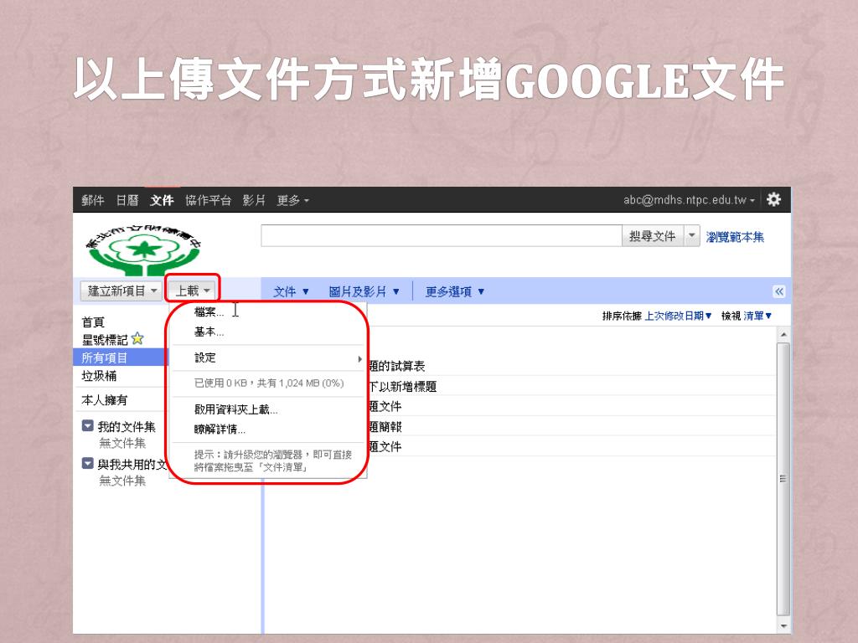Open the 更多 menu in top bar
This screenshot has width=858, height=643.
tap(292, 201)
